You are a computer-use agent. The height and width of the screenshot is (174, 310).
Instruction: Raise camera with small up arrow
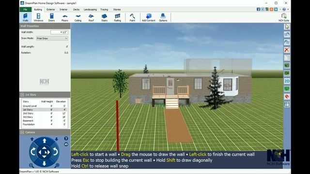[x=32, y=139]
